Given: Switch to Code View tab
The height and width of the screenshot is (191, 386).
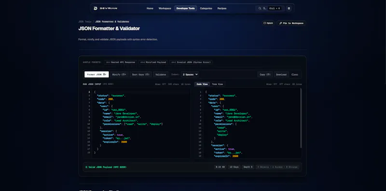Looking at the screenshot, I should click(x=202, y=84).
